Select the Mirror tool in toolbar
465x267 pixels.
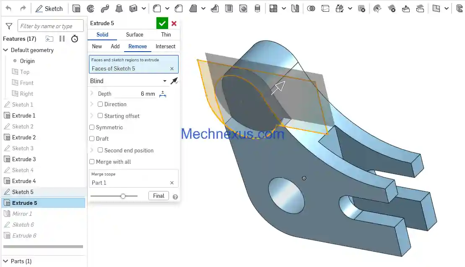[295, 9]
